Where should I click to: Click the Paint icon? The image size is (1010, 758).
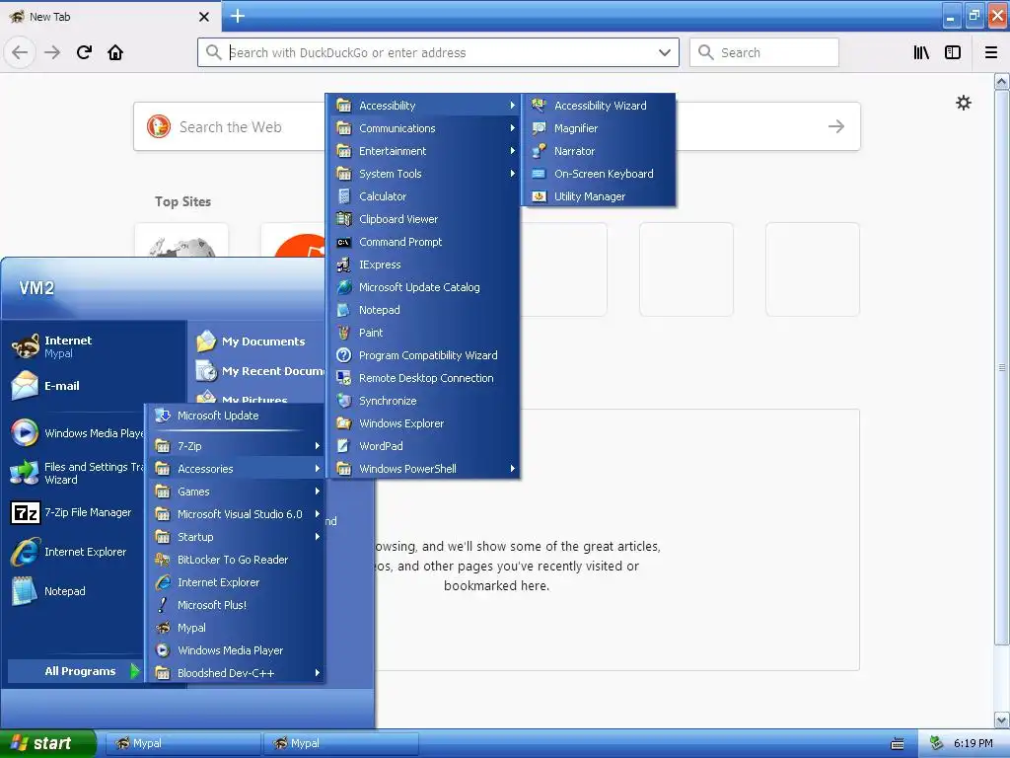[344, 333]
